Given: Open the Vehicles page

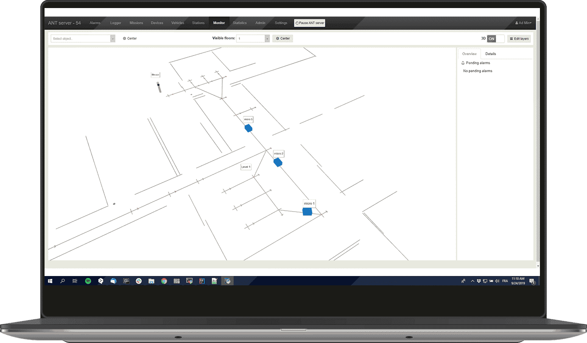Looking at the screenshot, I should click(x=178, y=23).
